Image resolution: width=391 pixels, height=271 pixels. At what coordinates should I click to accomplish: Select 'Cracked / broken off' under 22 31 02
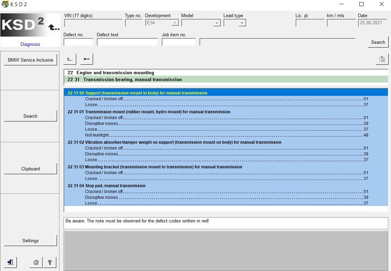(226, 148)
